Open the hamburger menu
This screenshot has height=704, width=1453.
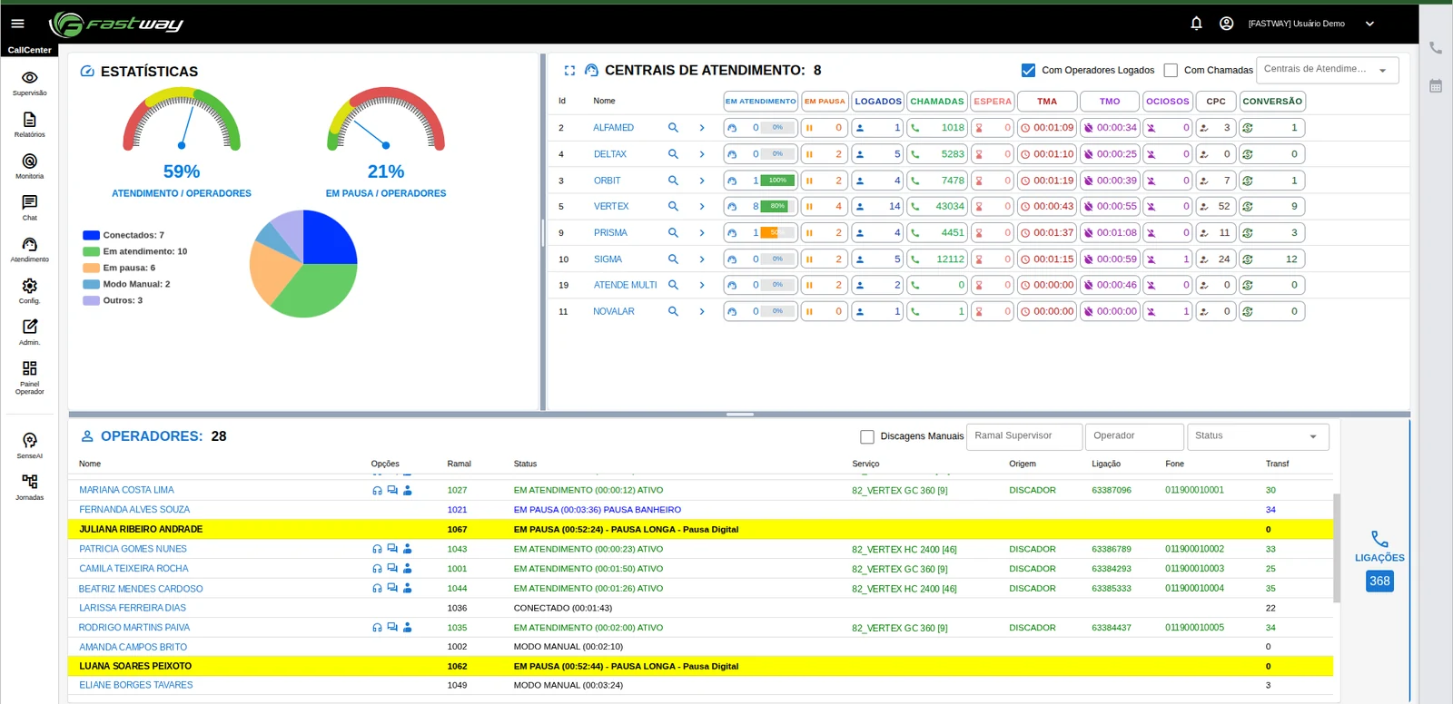pyautogui.click(x=17, y=24)
